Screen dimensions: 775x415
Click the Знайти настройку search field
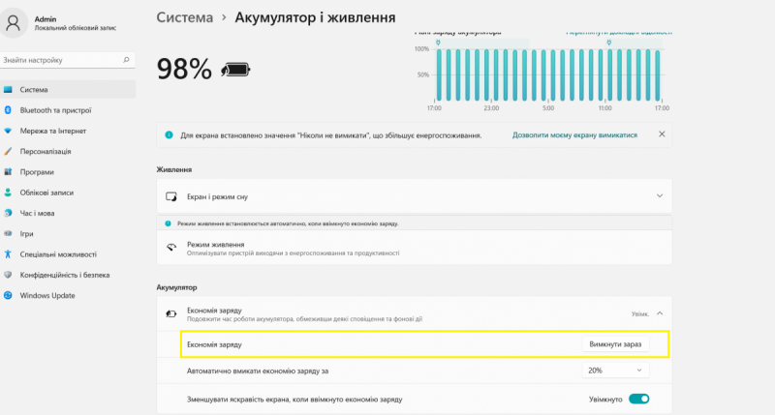[67, 60]
